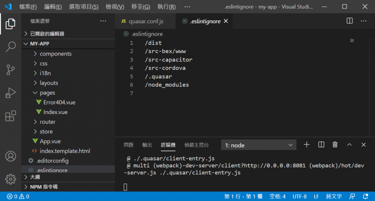Expand the components folder
The height and width of the screenshot is (201, 375).
tap(68, 54)
